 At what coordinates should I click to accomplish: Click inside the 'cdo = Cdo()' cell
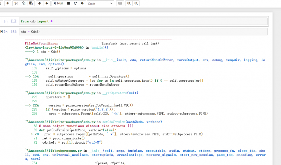click(x=140, y=32)
